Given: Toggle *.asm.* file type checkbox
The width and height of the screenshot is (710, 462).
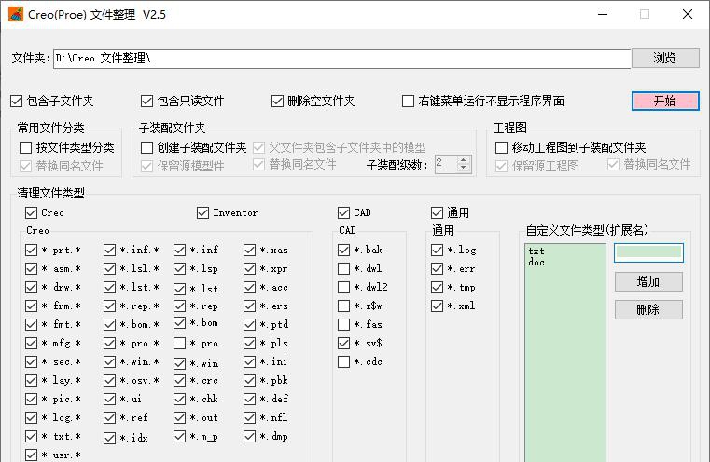Looking at the screenshot, I should 31,268.
